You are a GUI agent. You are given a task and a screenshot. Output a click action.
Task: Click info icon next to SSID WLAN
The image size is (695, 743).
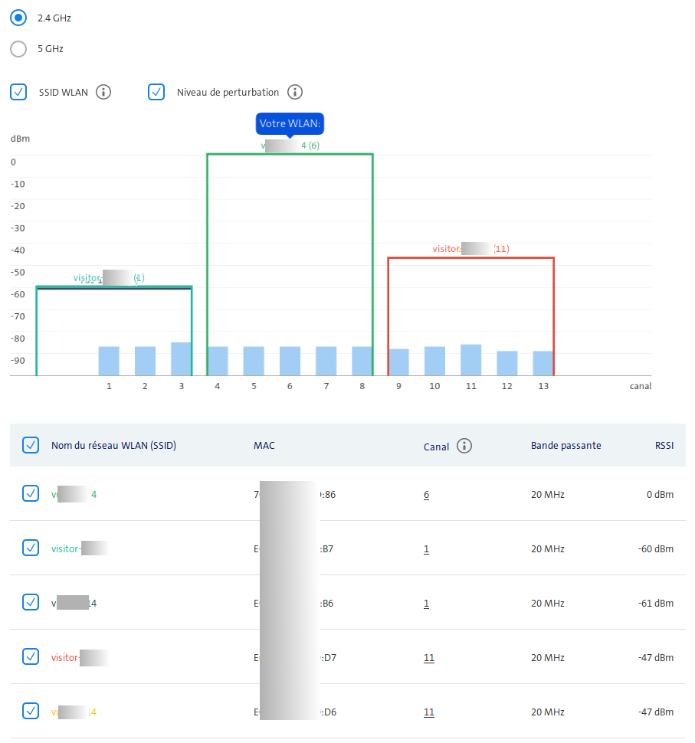tap(103, 93)
